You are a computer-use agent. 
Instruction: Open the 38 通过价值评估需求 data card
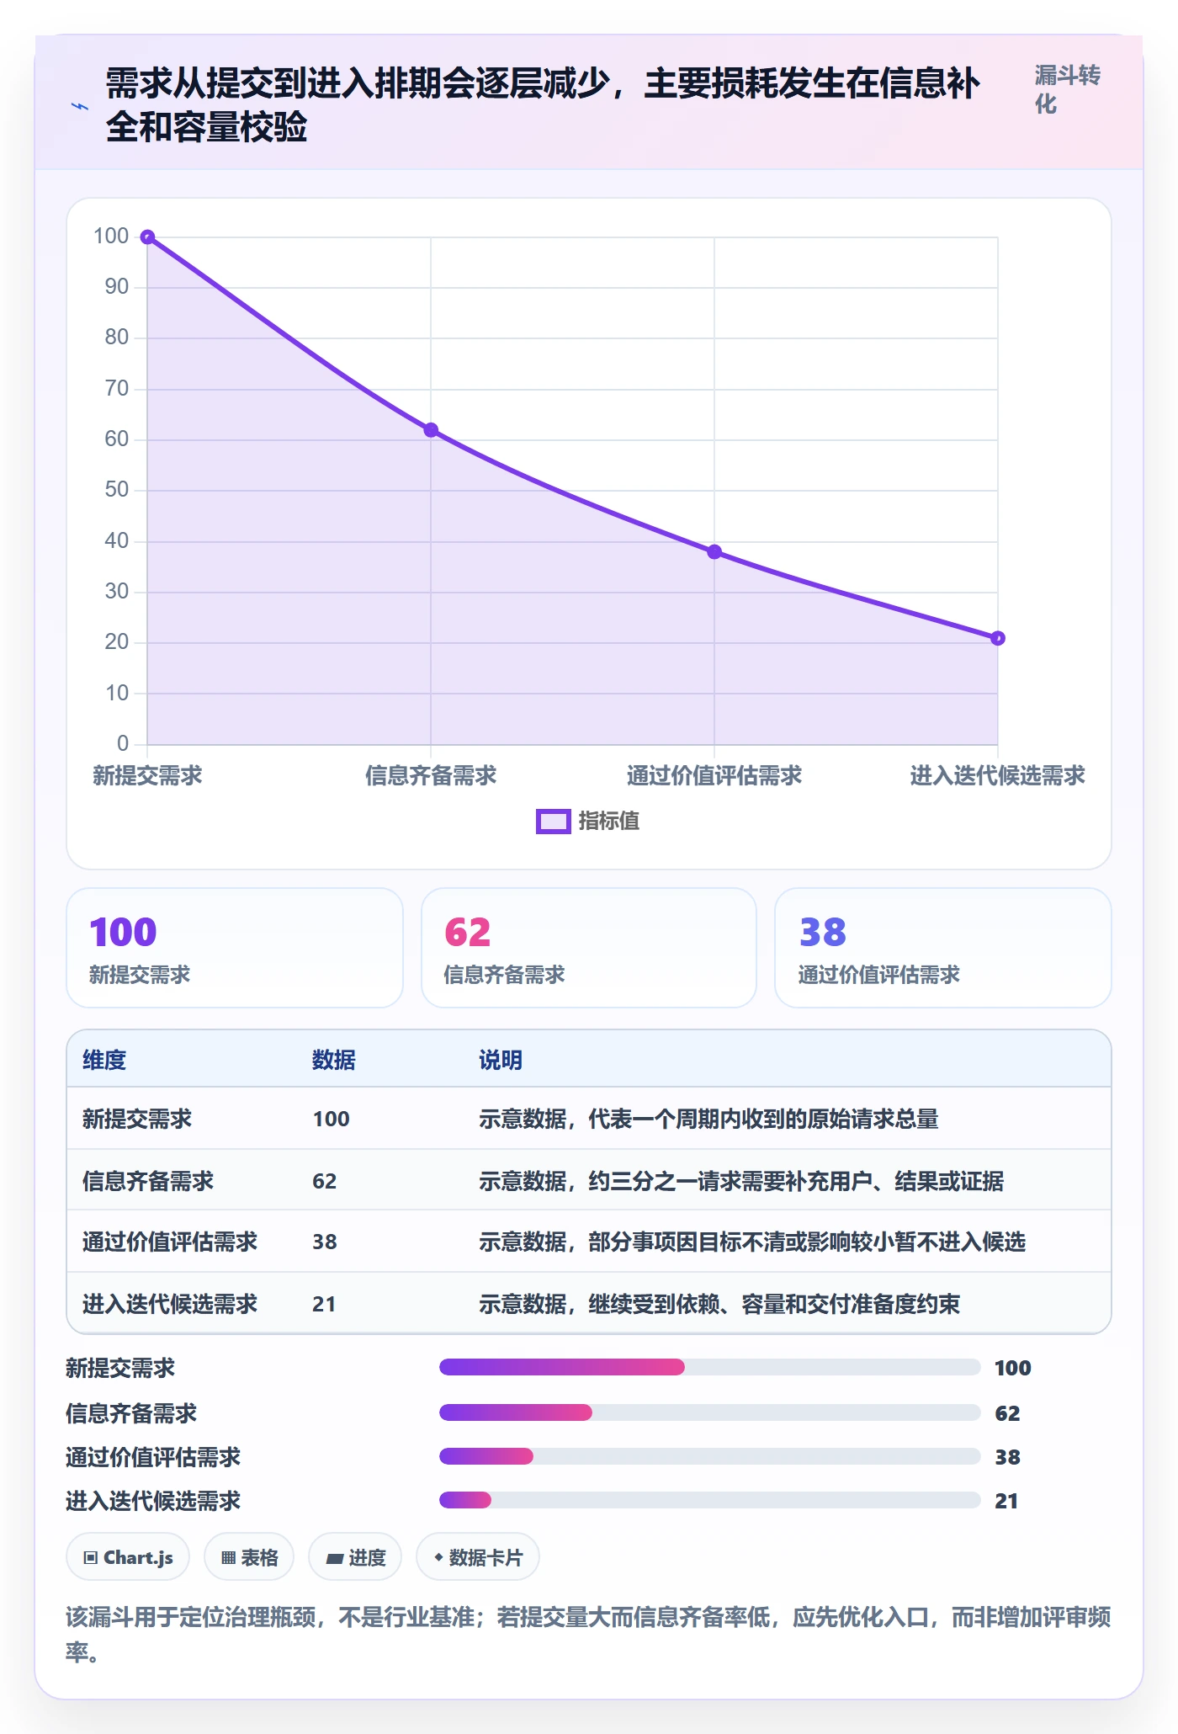pos(943,948)
